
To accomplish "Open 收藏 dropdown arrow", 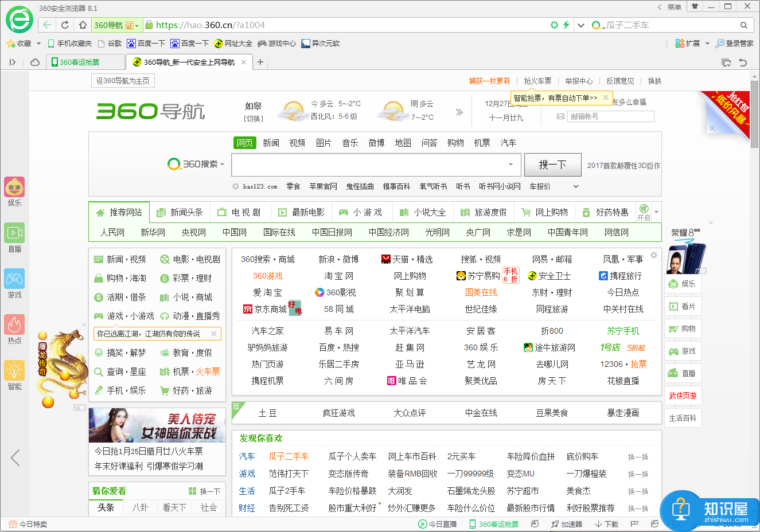I will [x=38, y=43].
